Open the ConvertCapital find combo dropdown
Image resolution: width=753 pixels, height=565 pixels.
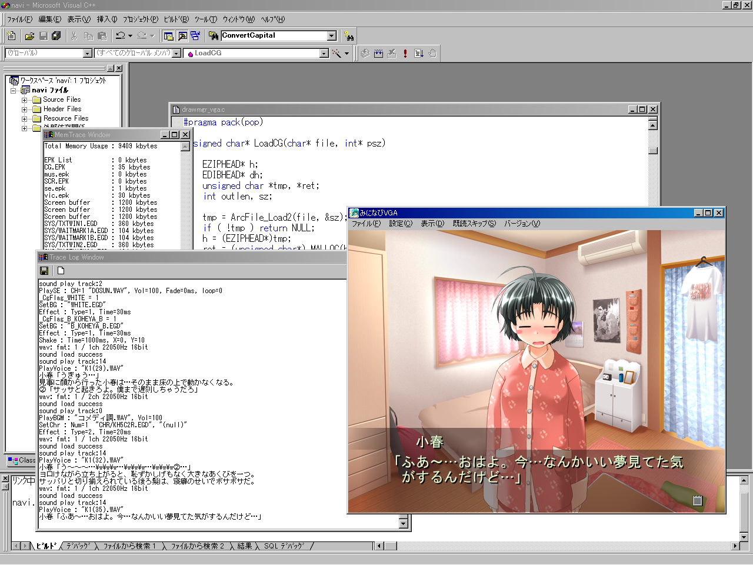[332, 36]
